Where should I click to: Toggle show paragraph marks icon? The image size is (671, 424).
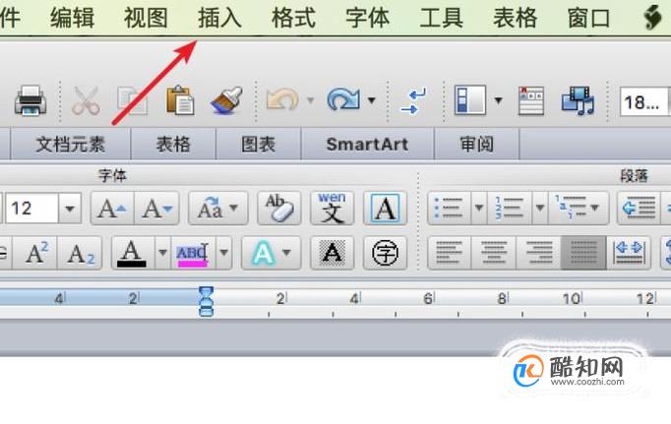[x=413, y=101]
